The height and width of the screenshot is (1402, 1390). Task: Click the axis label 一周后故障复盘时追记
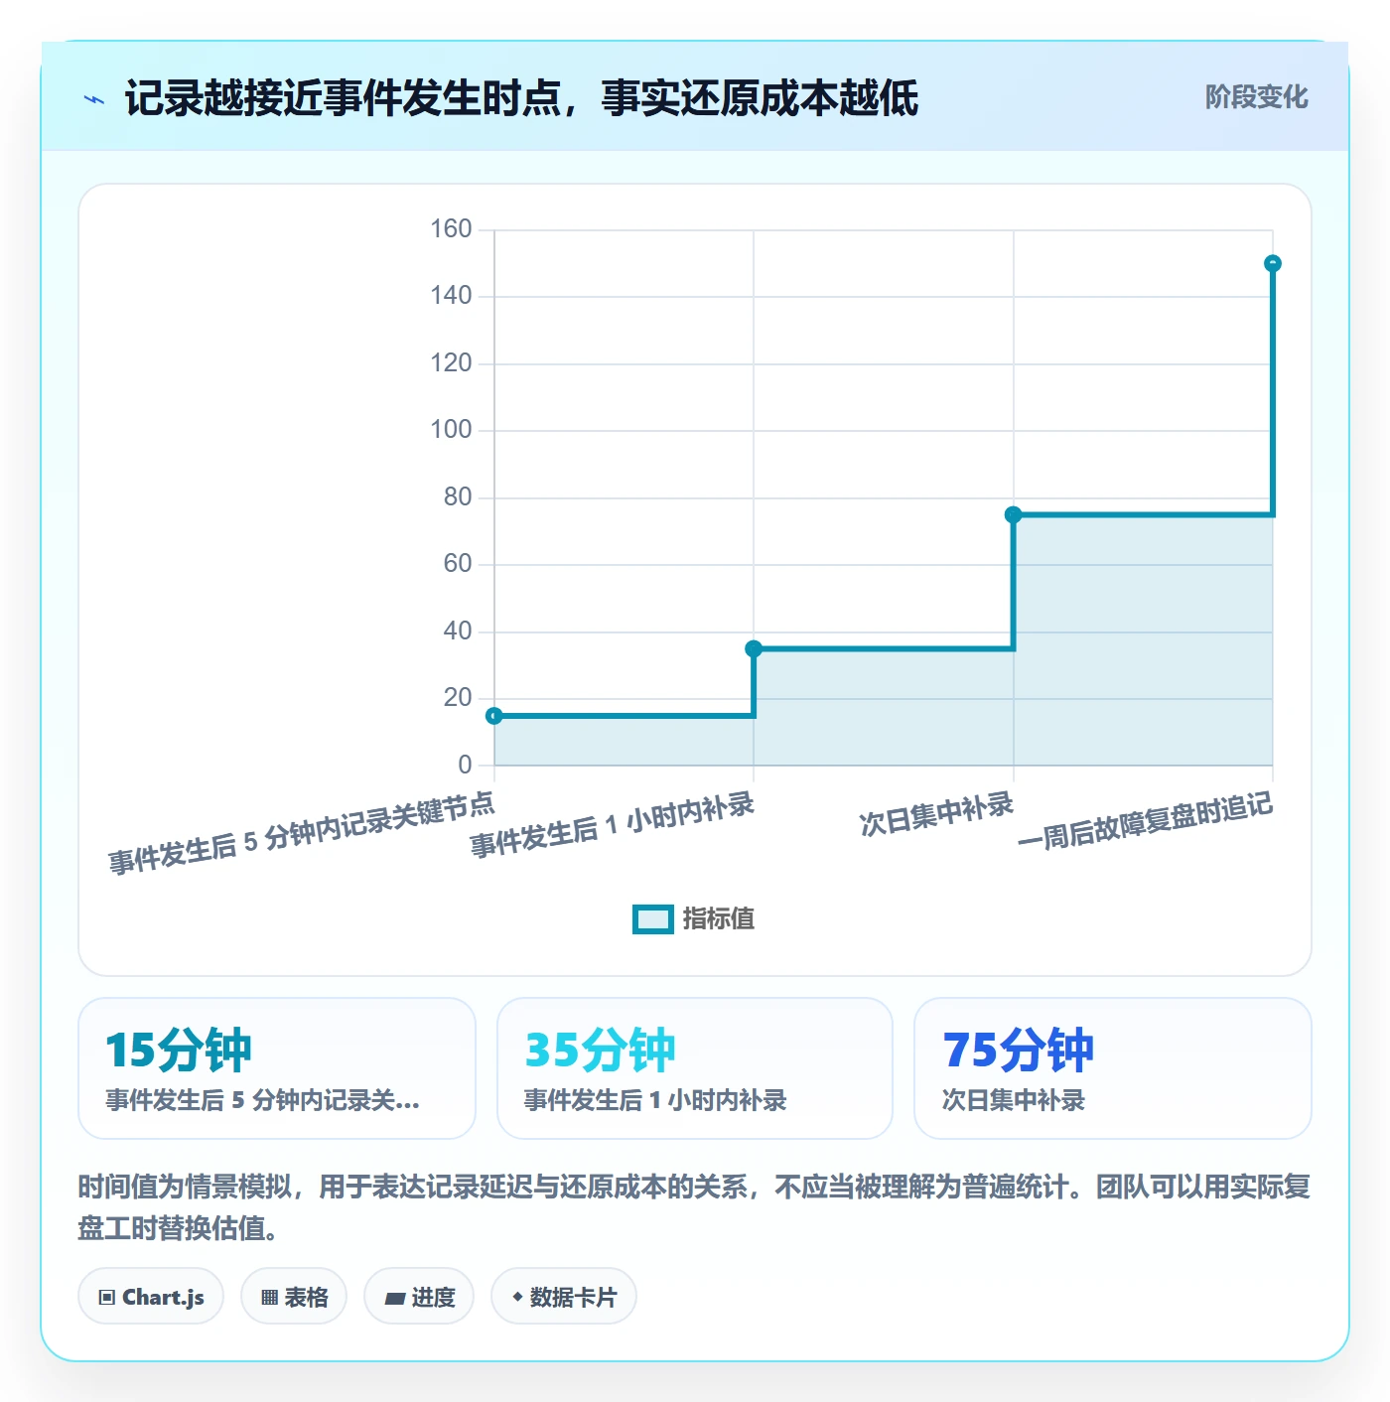point(1145,821)
